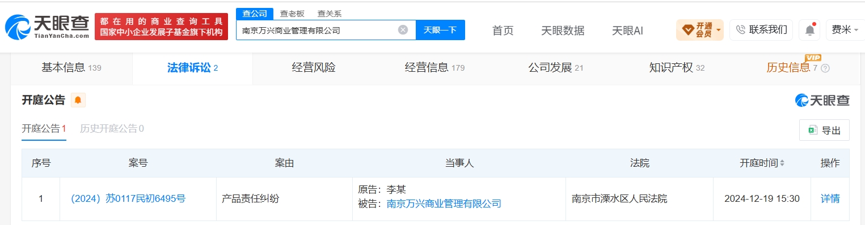This screenshot has width=865, height=225.
Task: Switch to the 经营信息 tab
Action: pyautogui.click(x=434, y=68)
